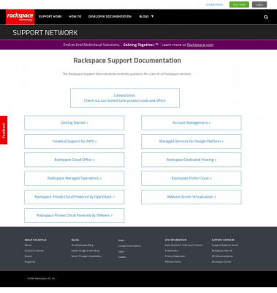
Task: Open Rackspace Dedicated Hosting section
Action: 191,160
